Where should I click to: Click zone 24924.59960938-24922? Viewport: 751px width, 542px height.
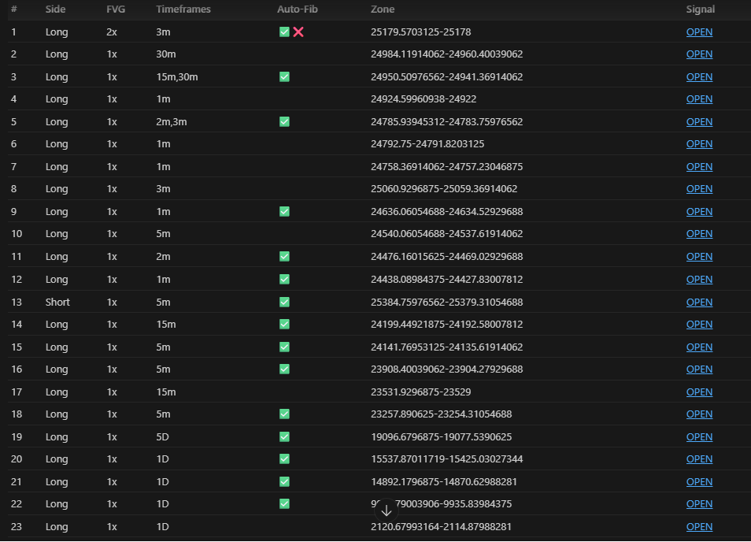(x=424, y=99)
